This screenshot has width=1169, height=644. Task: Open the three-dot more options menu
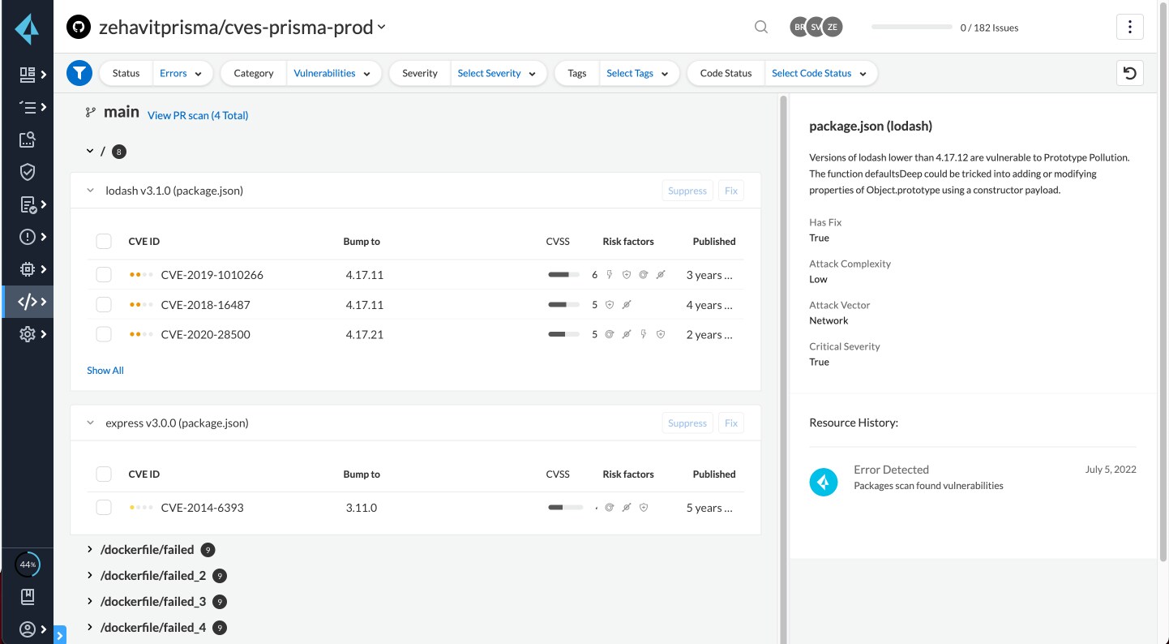[1129, 27]
